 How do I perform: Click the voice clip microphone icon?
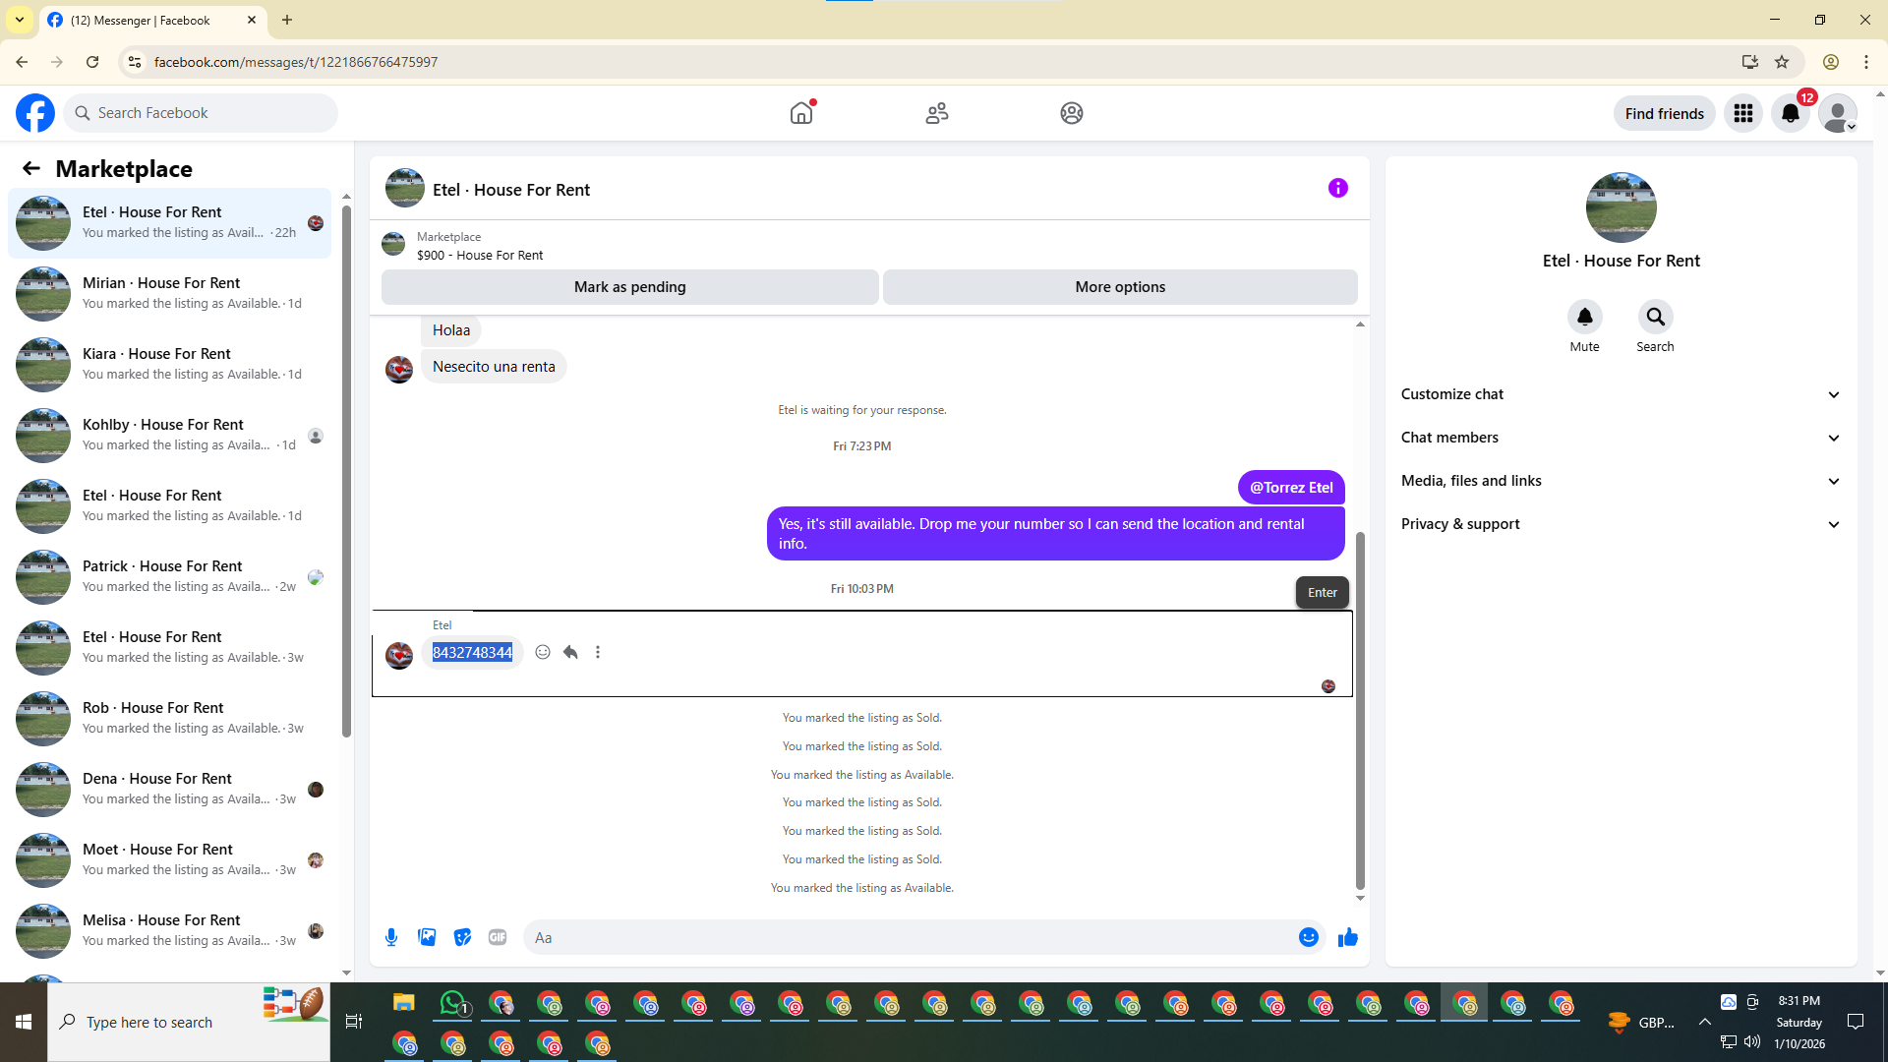(391, 937)
